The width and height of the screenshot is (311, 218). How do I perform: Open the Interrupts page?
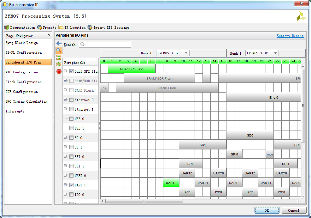[x=15, y=111]
